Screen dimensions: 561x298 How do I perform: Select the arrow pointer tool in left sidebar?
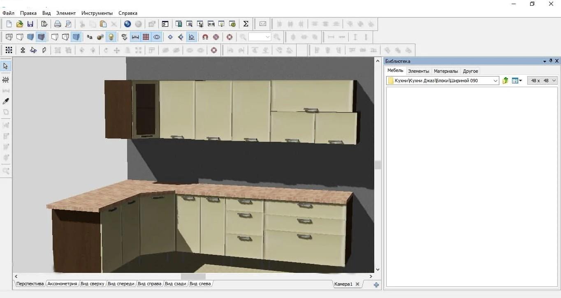pos(6,66)
